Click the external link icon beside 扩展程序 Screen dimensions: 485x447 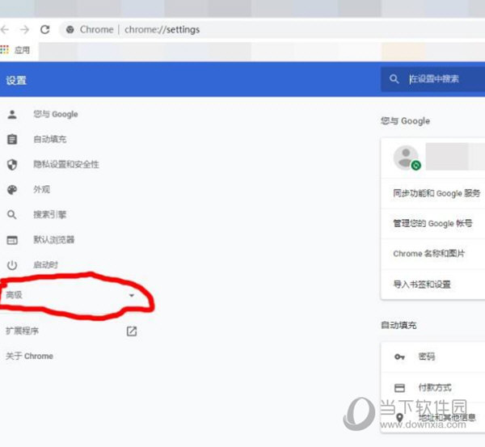(x=132, y=331)
